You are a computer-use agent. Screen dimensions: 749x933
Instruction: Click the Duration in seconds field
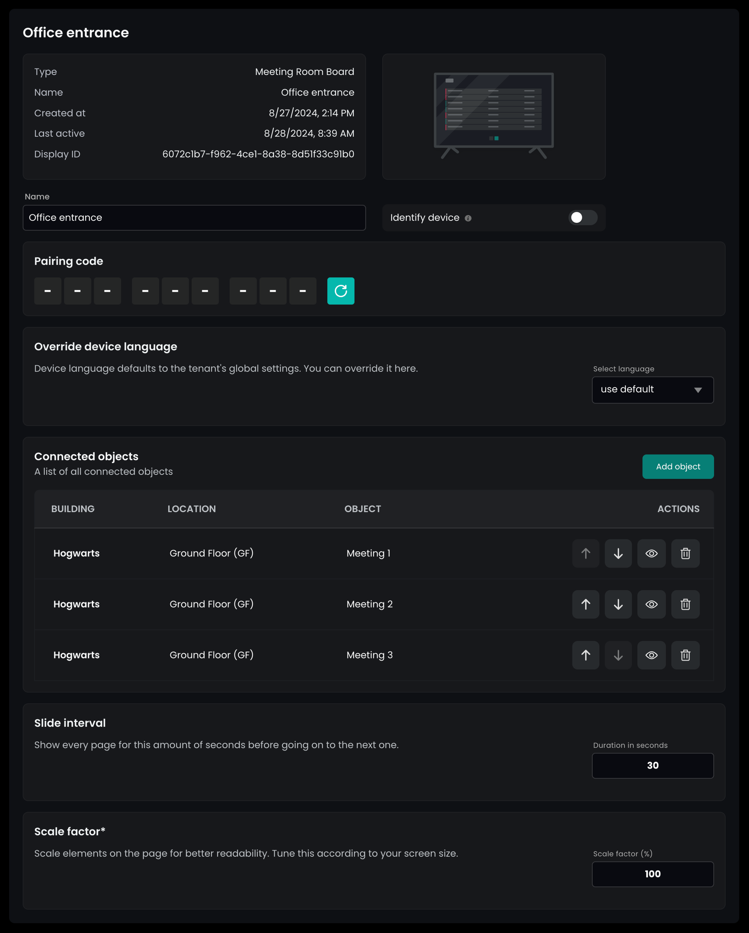[x=652, y=766]
